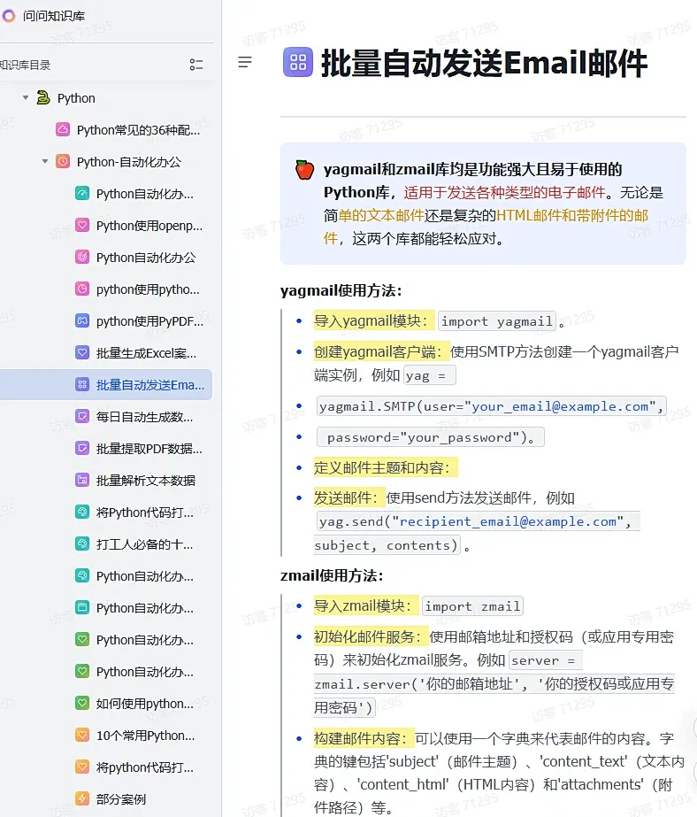Open the Python root tree item
Image resolution: width=697 pixels, height=817 pixels.
click(x=76, y=98)
